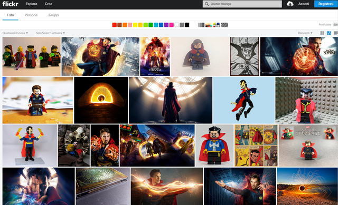This screenshot has width=338, height=205.
Task: Open beach steel wool sparks photo
Action: (x=307, y=186)
